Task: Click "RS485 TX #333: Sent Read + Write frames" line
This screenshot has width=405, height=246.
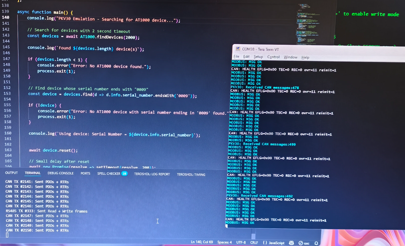Action: tap(47, 211)
